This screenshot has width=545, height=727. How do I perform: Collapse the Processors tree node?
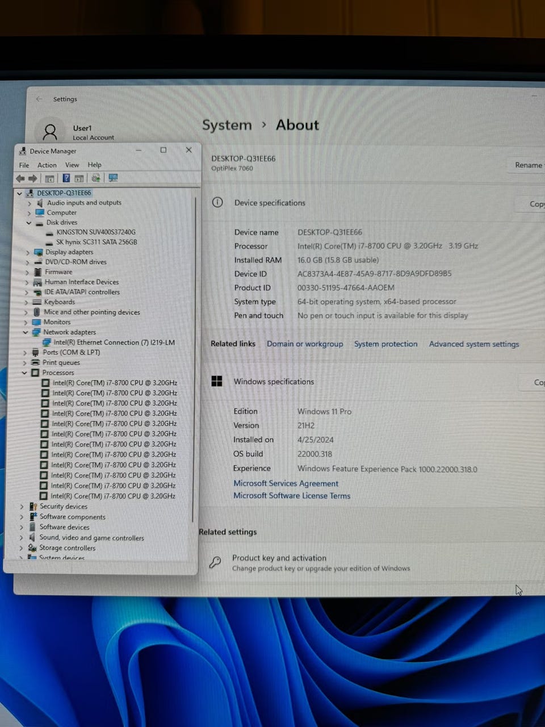(24, 373)
